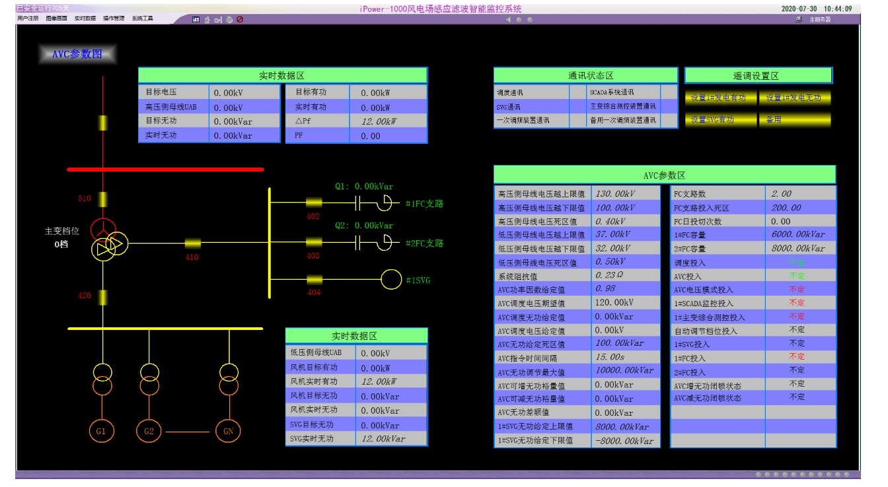The height and width of the screenshot is (487, 888).
Task: Click the AVC功率因数给定值 value field
Action: point(624,289)
